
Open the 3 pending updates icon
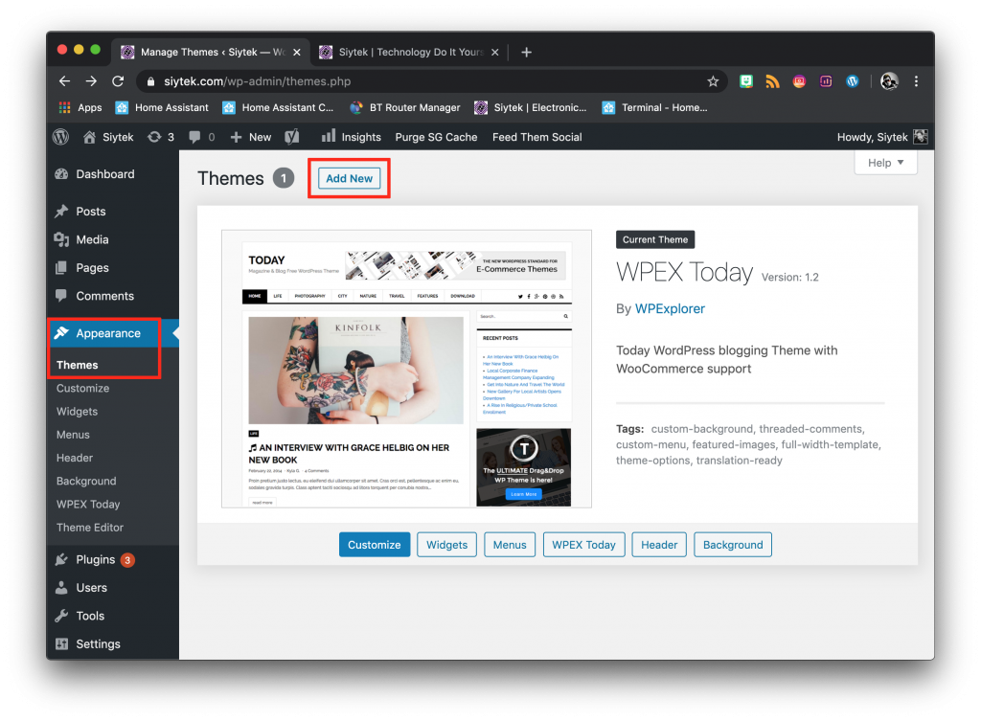coord(161,137)
